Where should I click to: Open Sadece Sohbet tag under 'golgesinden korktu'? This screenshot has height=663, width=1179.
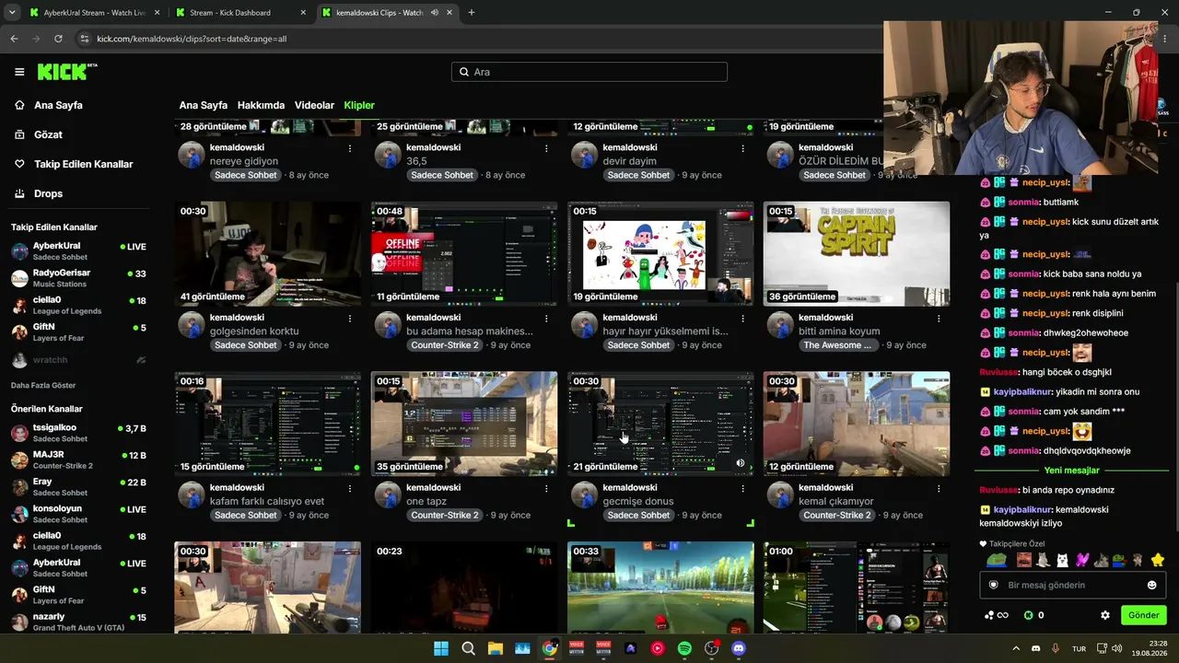pos(246,345)
